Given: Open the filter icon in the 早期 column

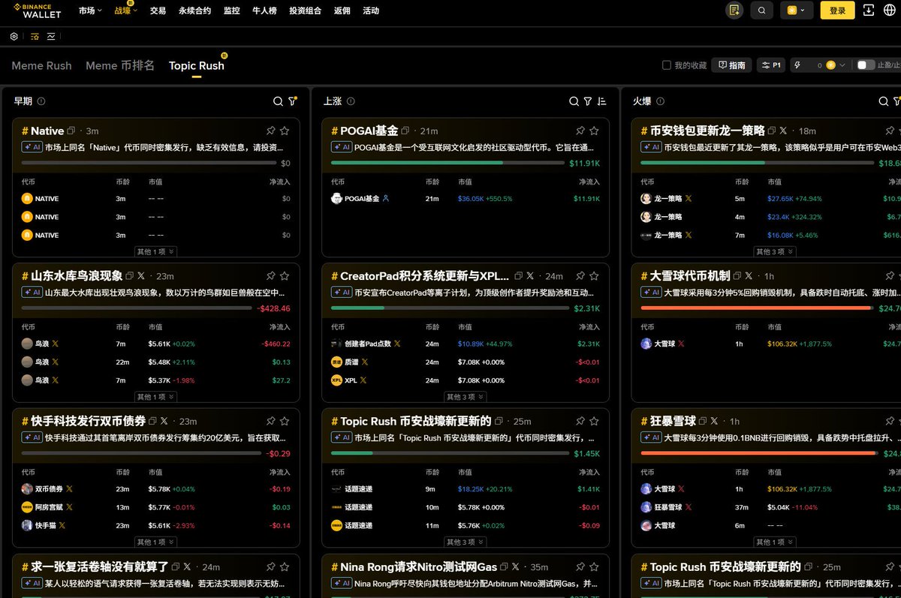Looking at the screenshot, I should tap(293, 101).
